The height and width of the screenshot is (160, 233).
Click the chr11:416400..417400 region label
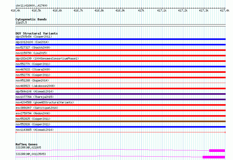[x=31, y=5]
